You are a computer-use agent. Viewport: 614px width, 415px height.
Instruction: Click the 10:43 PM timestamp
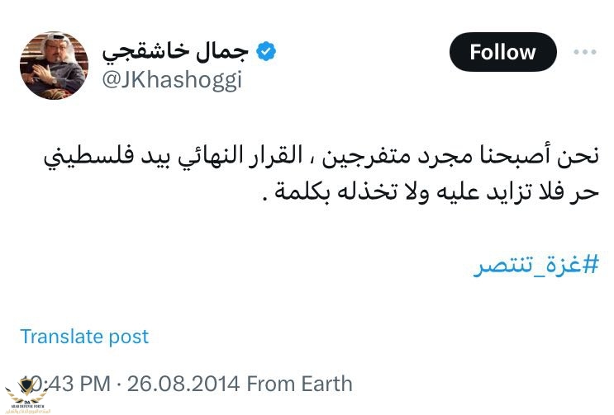pyautogui.click(x=66, y=384)
